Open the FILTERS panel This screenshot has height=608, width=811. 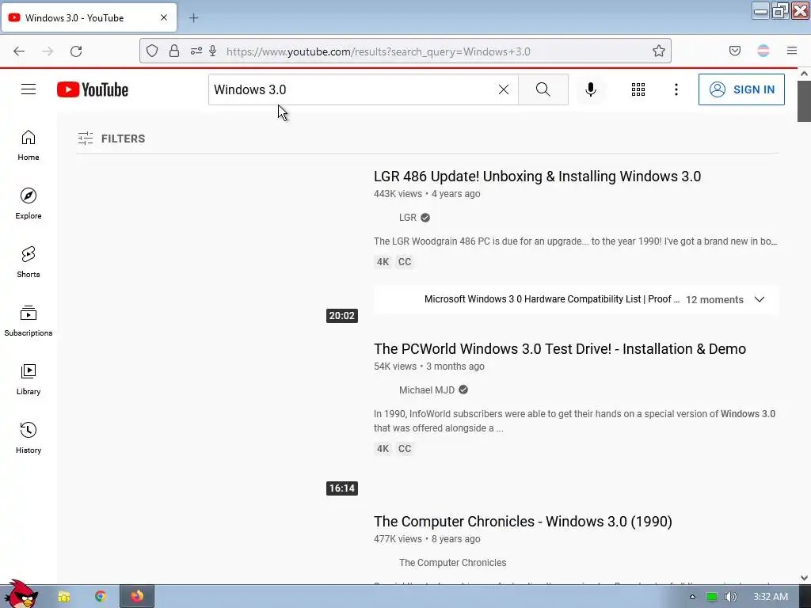coord(112,139)
